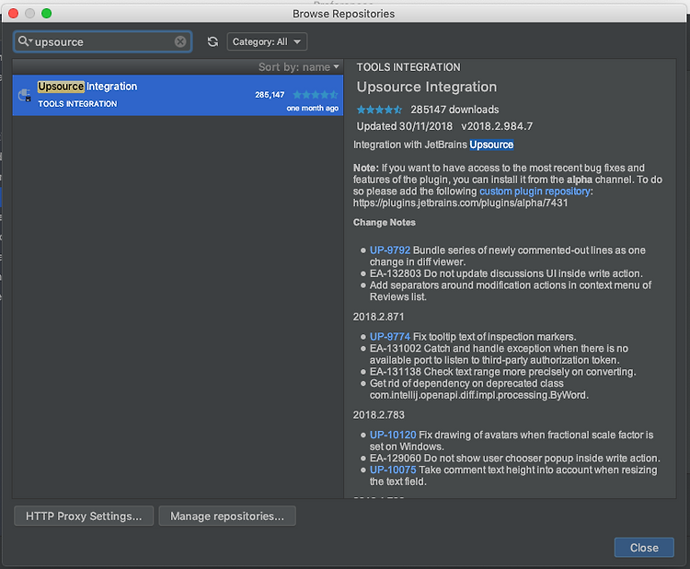
Task: Open the UP-10075 issue link
Action: [x=393, y=470]
